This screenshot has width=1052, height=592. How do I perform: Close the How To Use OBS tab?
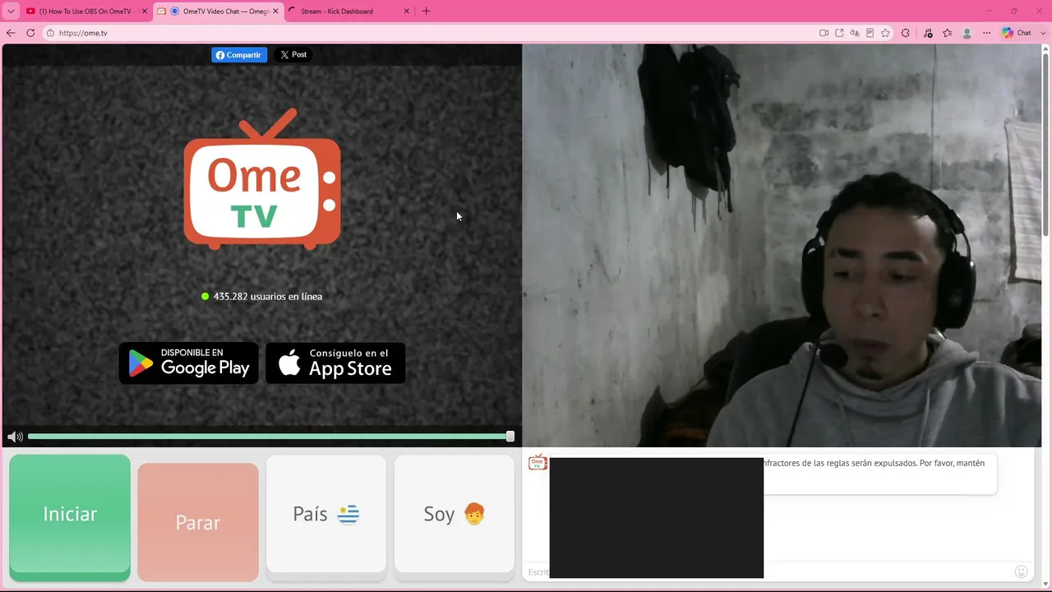click(145, 12)
